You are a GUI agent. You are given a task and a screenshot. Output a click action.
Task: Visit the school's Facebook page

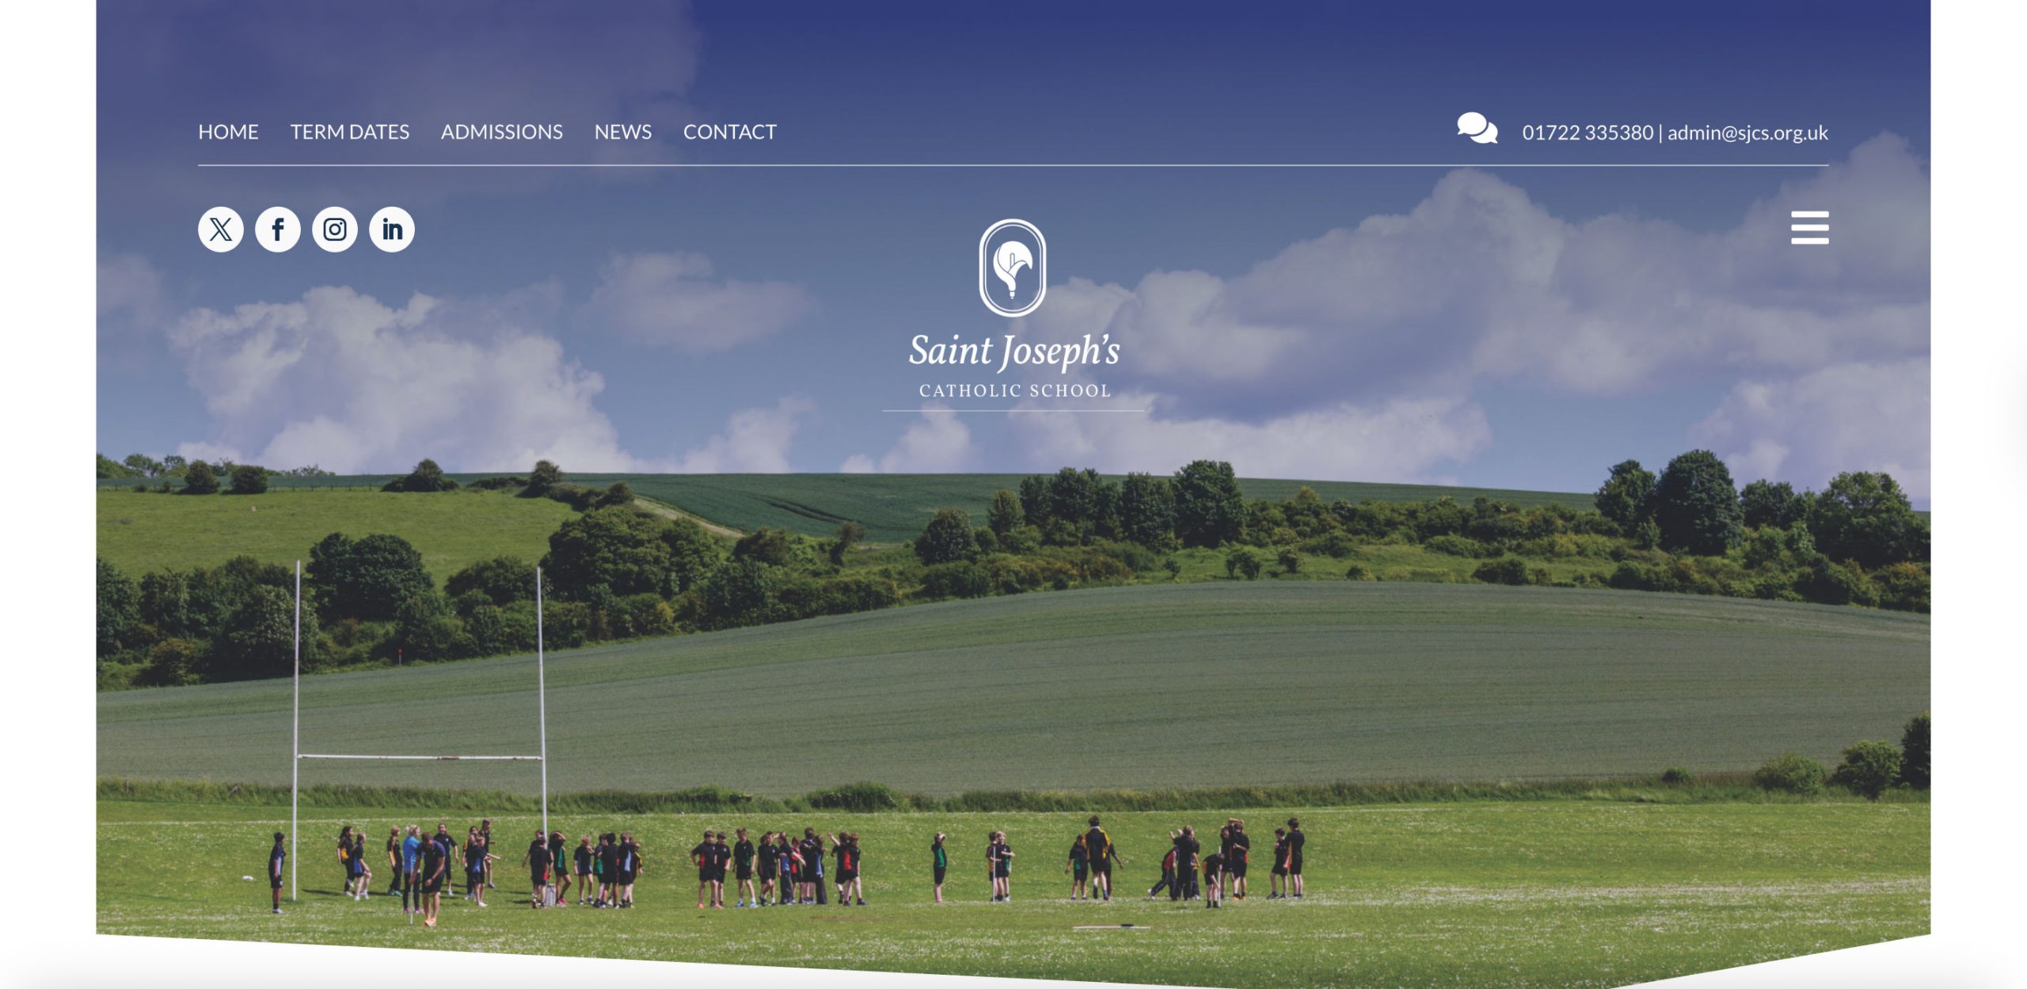point(277,230)
